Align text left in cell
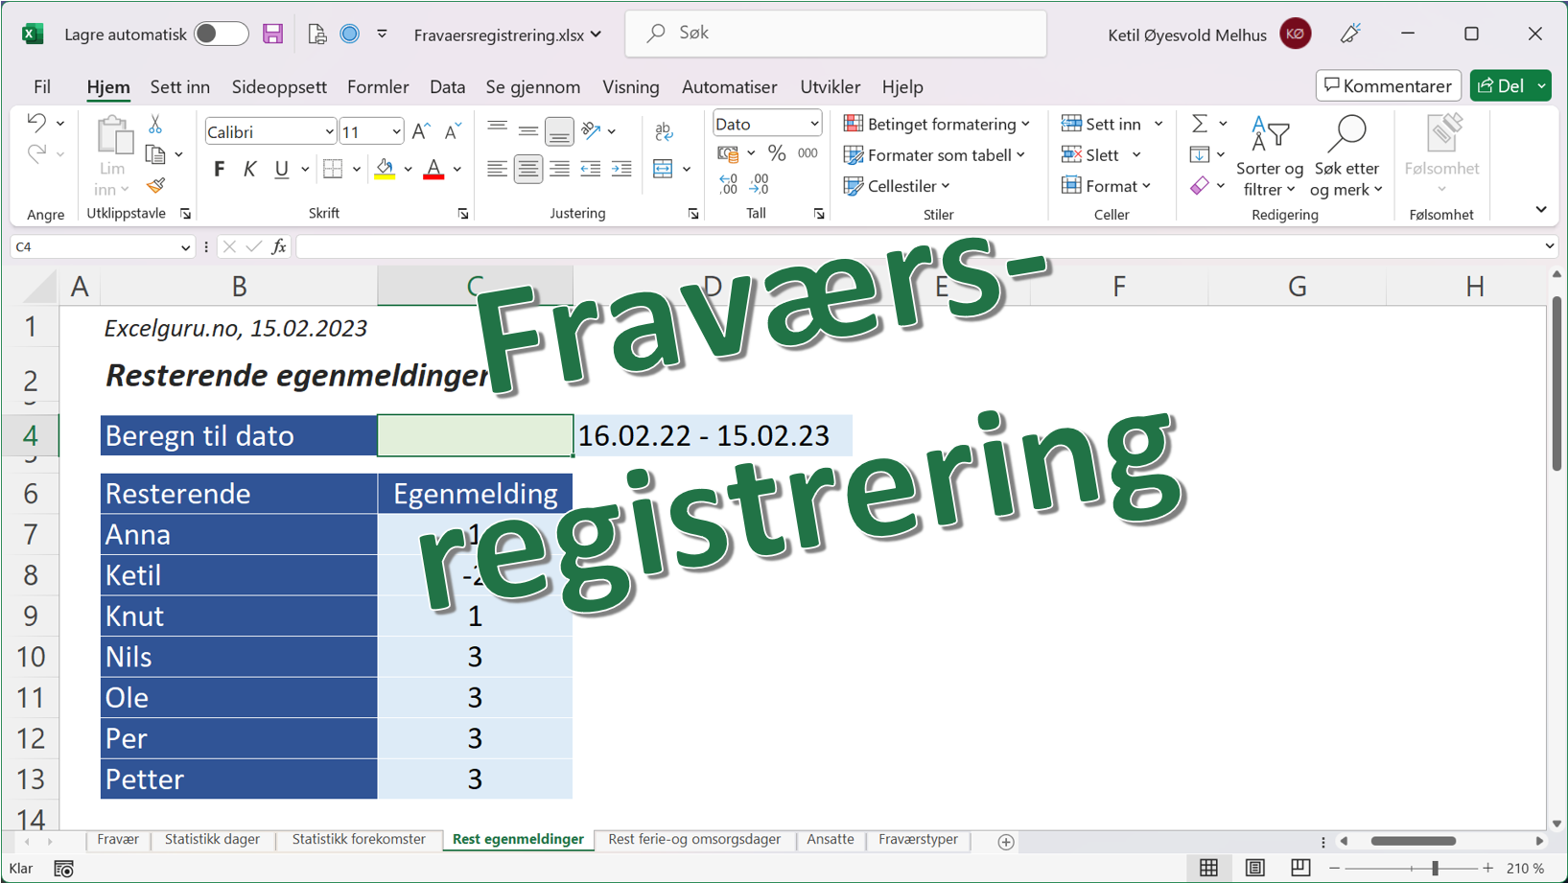Screen dimensions: 1568x883 pyautogui.click(x=497, y=169)
